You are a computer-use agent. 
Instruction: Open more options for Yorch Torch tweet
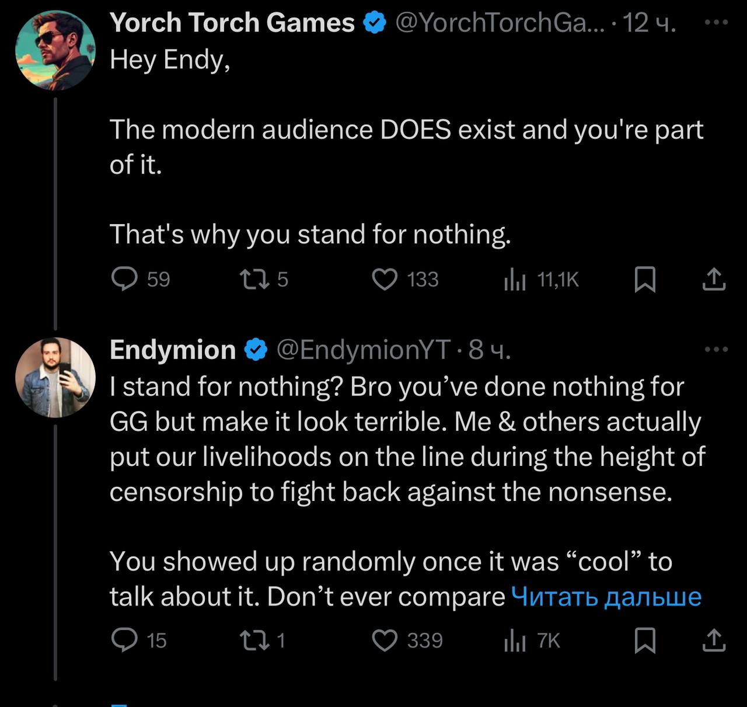coord(716,23)
